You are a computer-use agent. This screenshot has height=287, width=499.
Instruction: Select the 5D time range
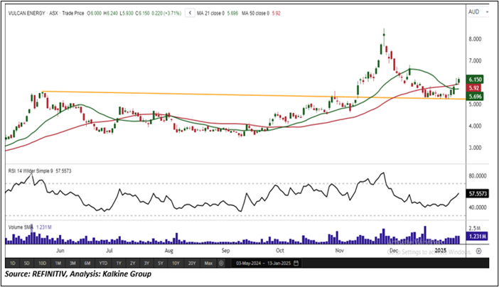27,263
